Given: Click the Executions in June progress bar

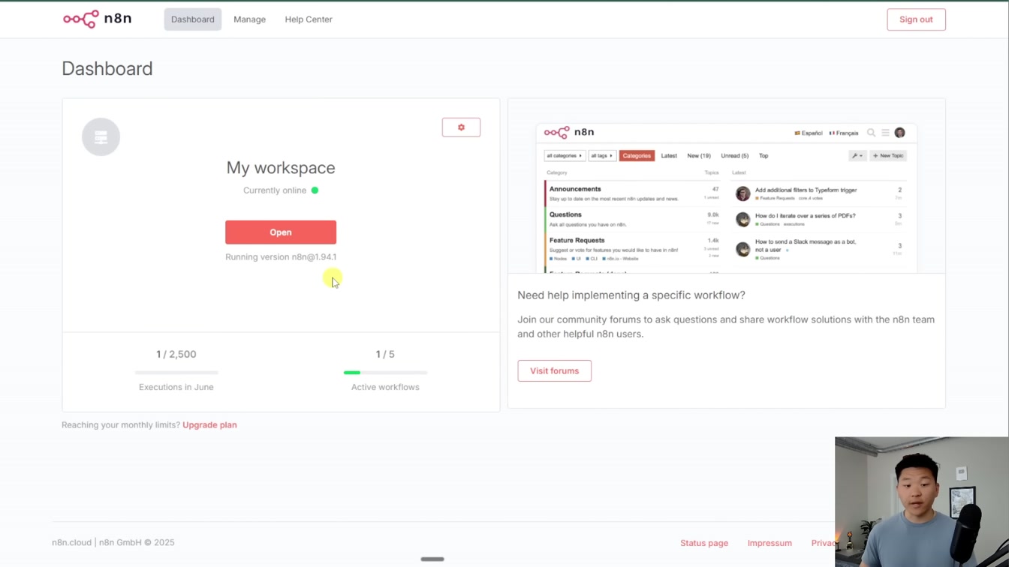Looking at the screenshot, I should pos(176,373).
